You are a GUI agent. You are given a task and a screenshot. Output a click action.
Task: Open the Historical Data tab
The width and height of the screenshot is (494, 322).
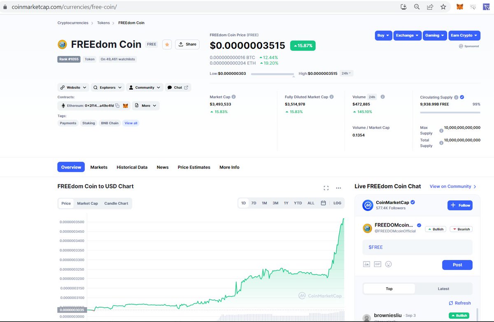(132, 167)
